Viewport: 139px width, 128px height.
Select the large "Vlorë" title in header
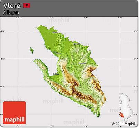12,5
